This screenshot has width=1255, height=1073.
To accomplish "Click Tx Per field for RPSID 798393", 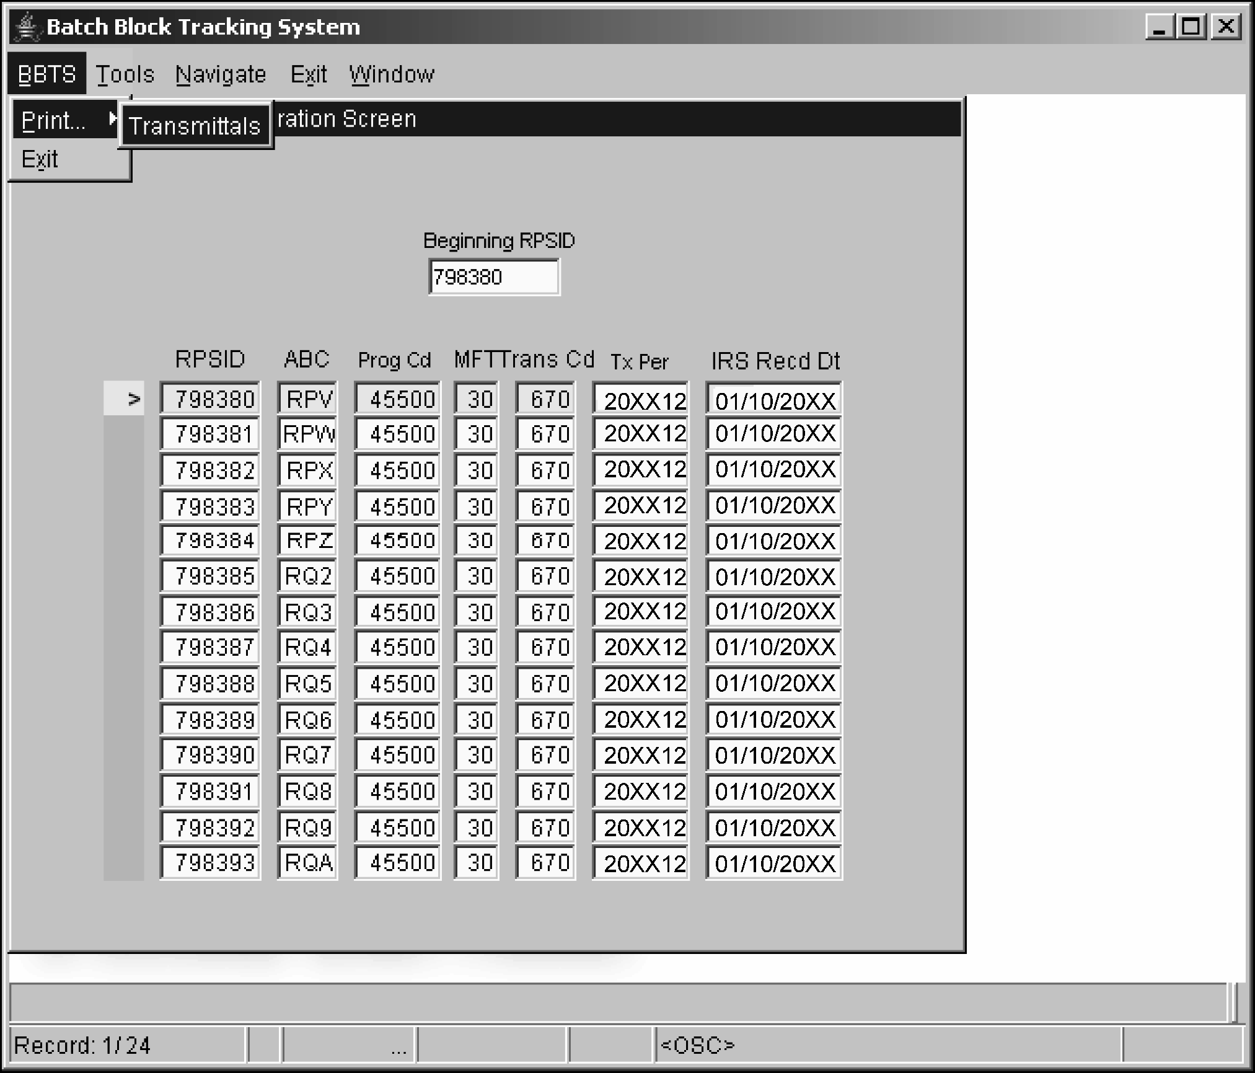I will (641, 863).
